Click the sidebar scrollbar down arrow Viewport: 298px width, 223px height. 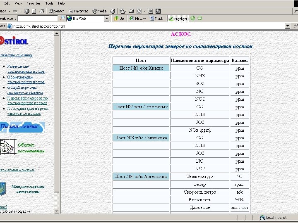[57, 211]
